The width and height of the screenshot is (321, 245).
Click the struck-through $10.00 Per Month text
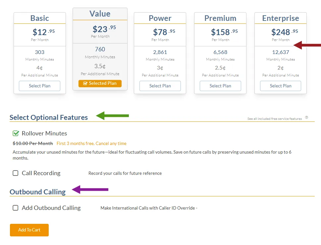tap(33, 143)
